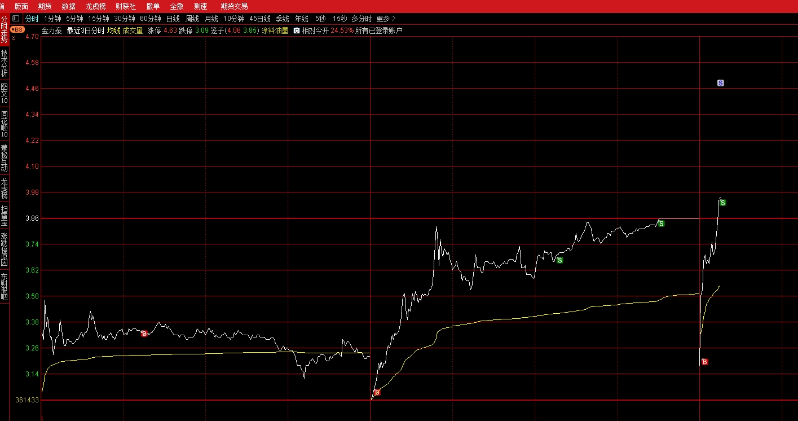The width and height of the screenshot is (798, 421).
Task: Switch to the 日线 chart
Action: tap(173, 19)
